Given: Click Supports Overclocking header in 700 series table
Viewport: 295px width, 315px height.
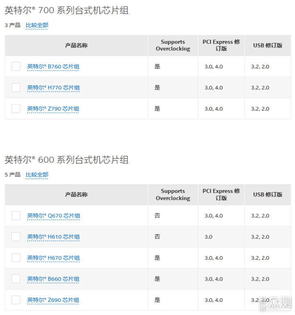Looking at the screenshot, I should [x=173, y=45].
